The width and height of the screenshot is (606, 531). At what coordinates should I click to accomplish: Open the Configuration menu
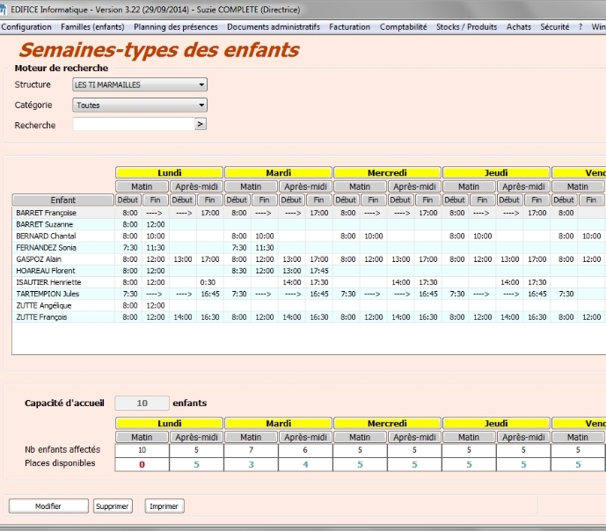pos(26,27)
